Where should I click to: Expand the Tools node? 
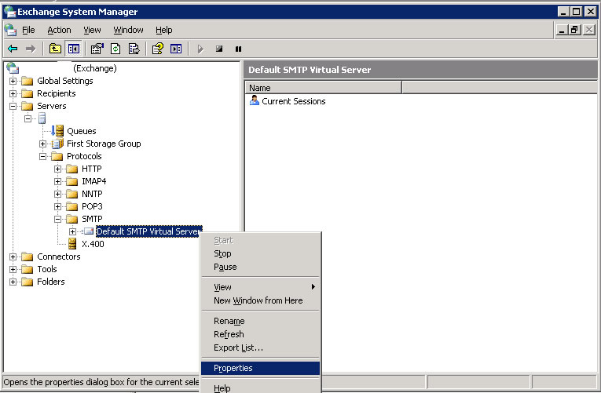click(13, 269)
